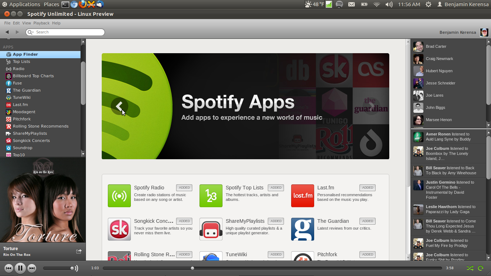This screenshot has height=276, width=491.
Task: Open the View menu
Action: [x=27, y=23]
